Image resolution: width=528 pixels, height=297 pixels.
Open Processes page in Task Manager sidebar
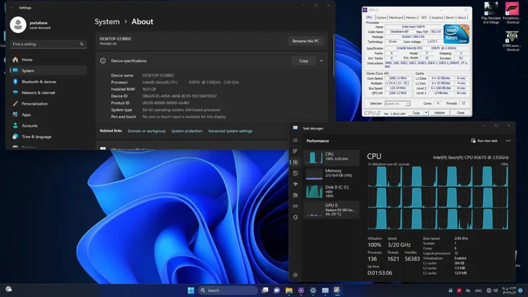coord(295,151)
